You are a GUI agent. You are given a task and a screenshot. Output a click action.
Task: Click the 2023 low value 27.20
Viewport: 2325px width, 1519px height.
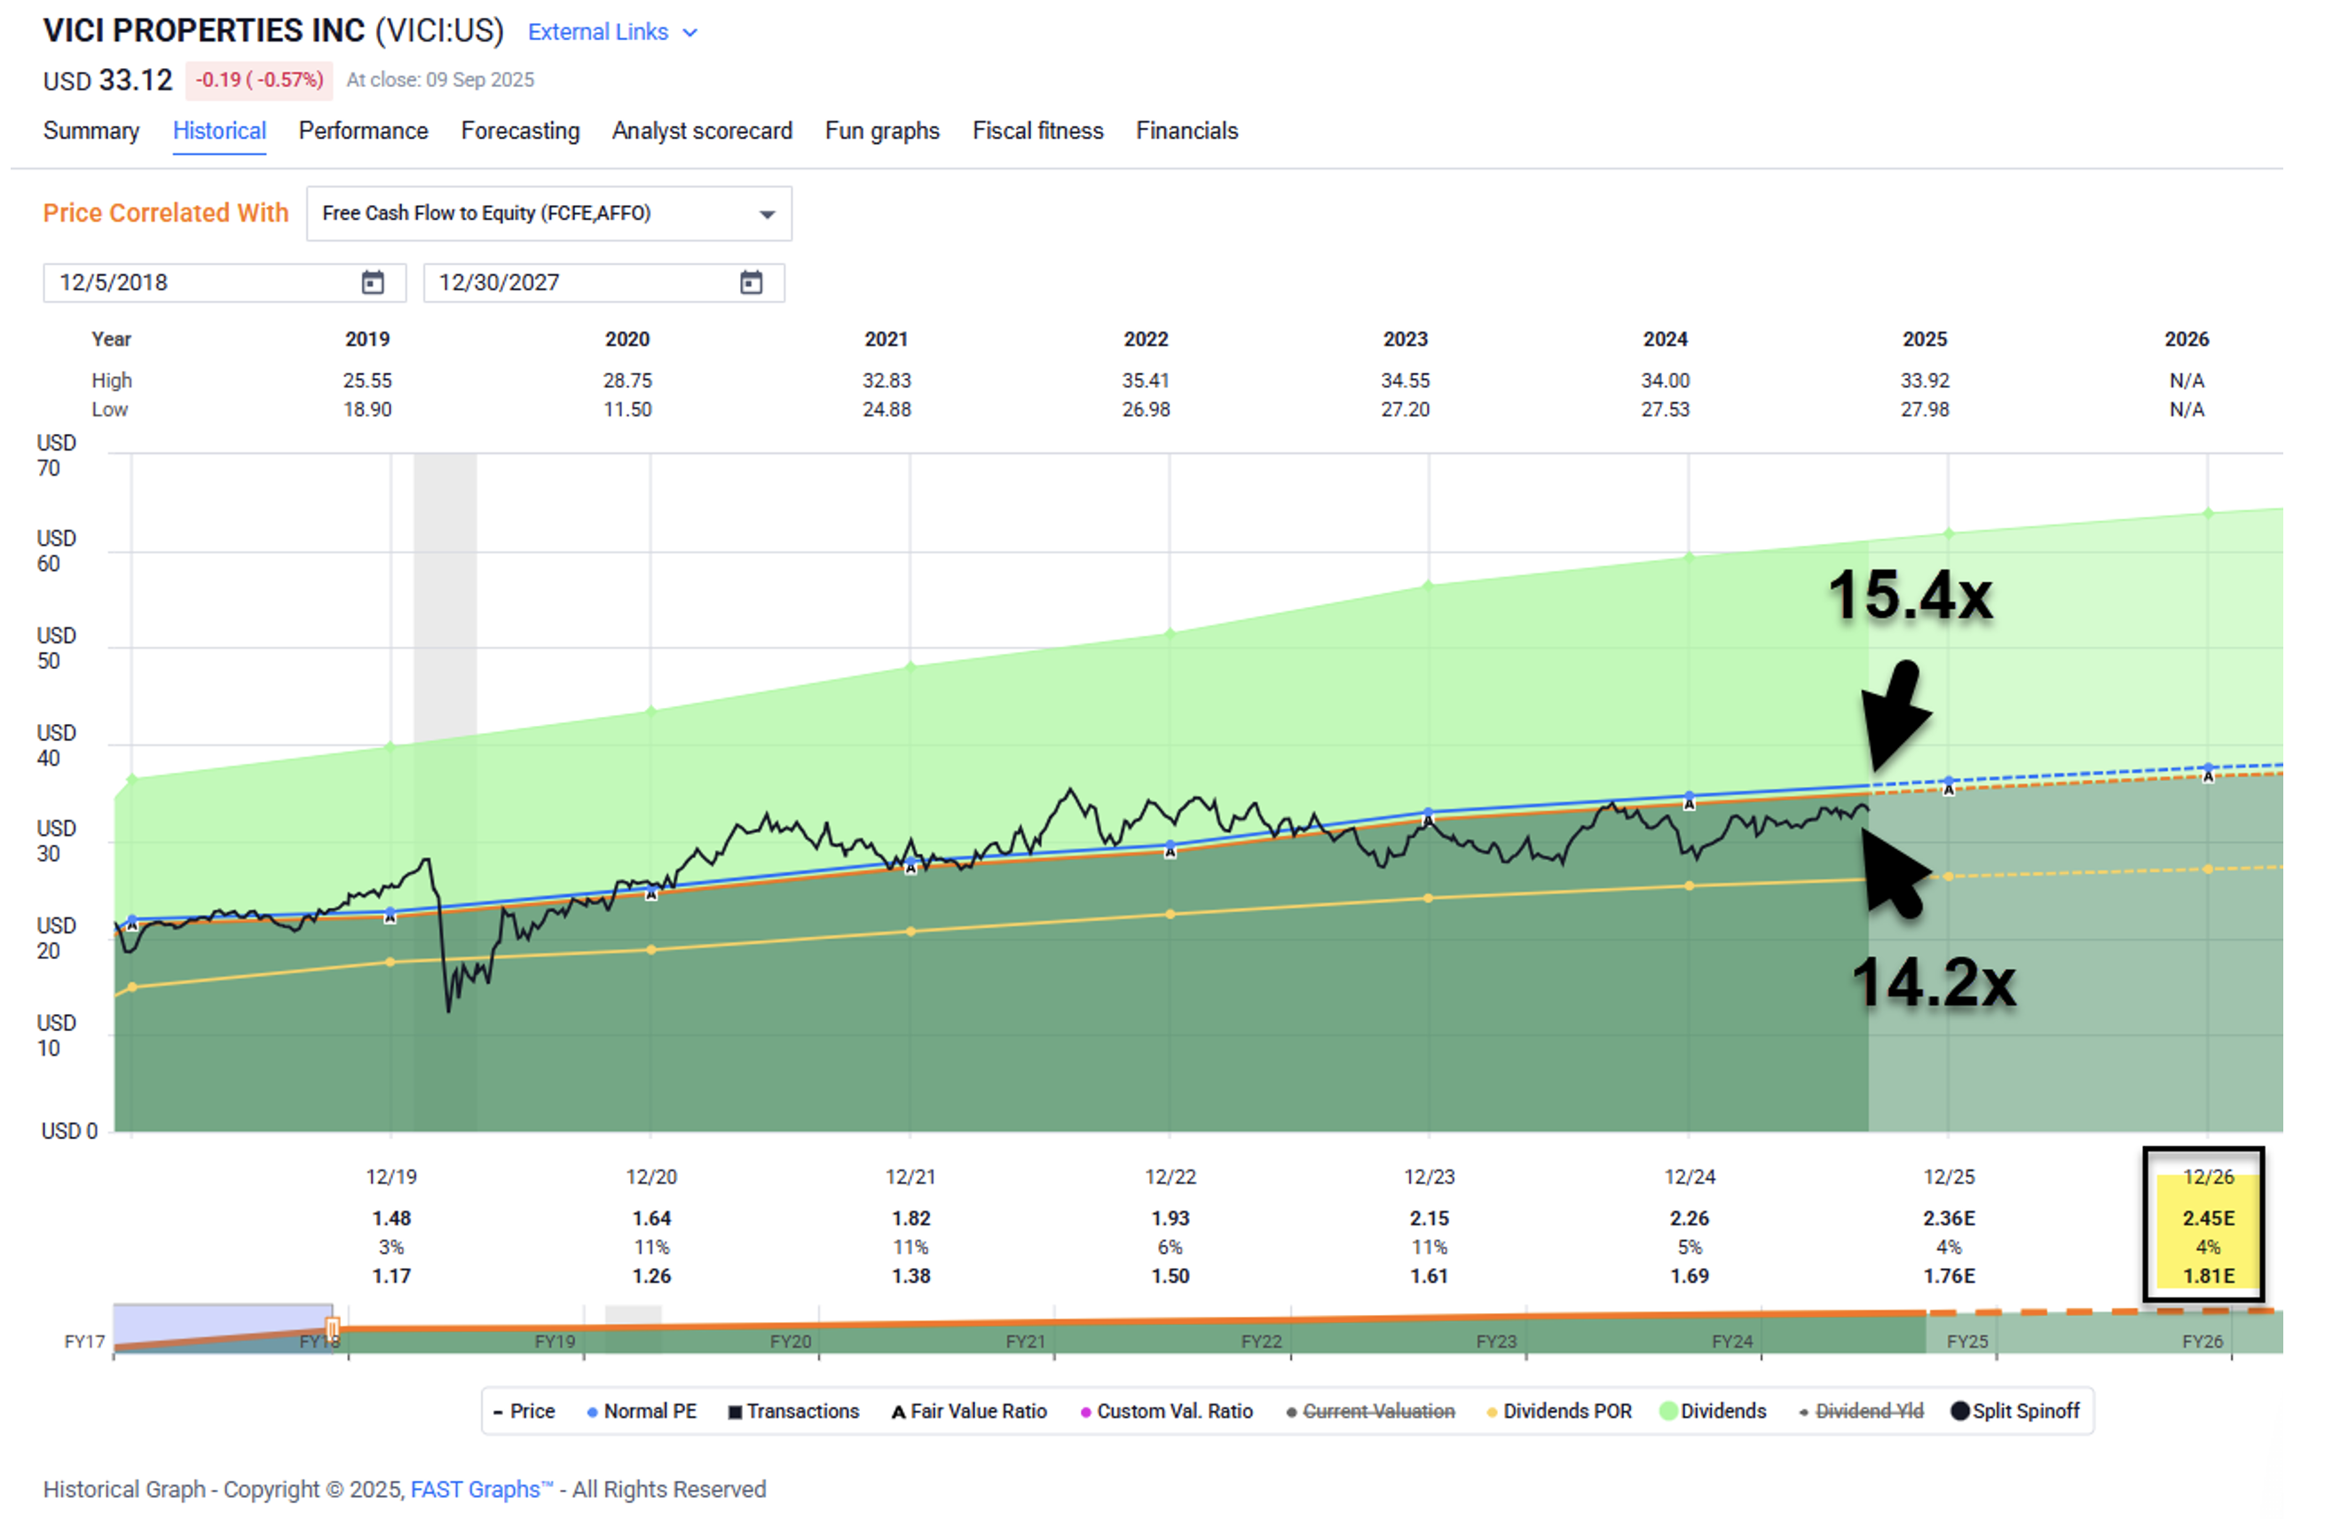click(x=1406, y=410)
